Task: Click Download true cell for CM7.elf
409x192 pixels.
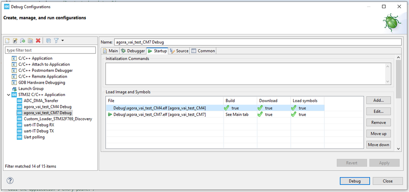Action: point(273,114)
